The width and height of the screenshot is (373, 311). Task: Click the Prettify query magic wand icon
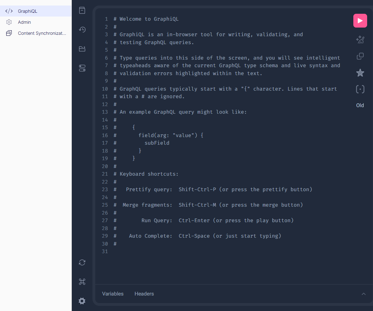coord(360,40)
